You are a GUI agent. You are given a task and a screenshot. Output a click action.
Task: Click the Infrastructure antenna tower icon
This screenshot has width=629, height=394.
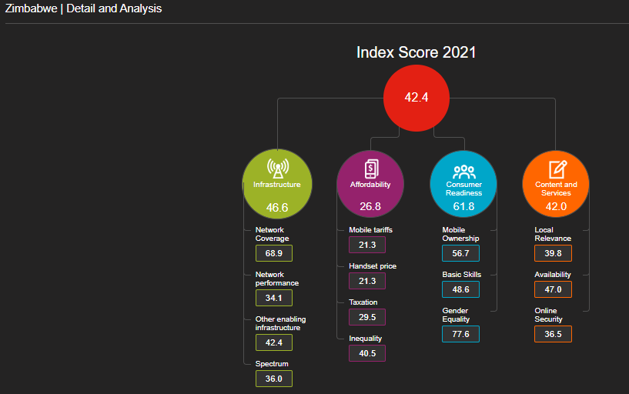pyautogui.click(x=276, y=169)
